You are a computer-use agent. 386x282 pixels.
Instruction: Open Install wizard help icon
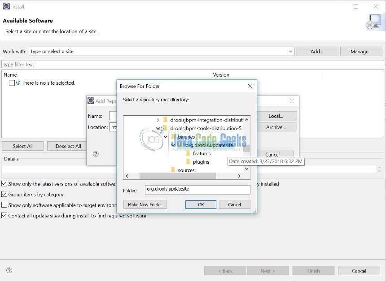pyautogui.click(x=9, y=270)
